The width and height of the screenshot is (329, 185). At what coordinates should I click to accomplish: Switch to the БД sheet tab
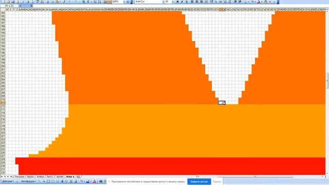point(78,177)
